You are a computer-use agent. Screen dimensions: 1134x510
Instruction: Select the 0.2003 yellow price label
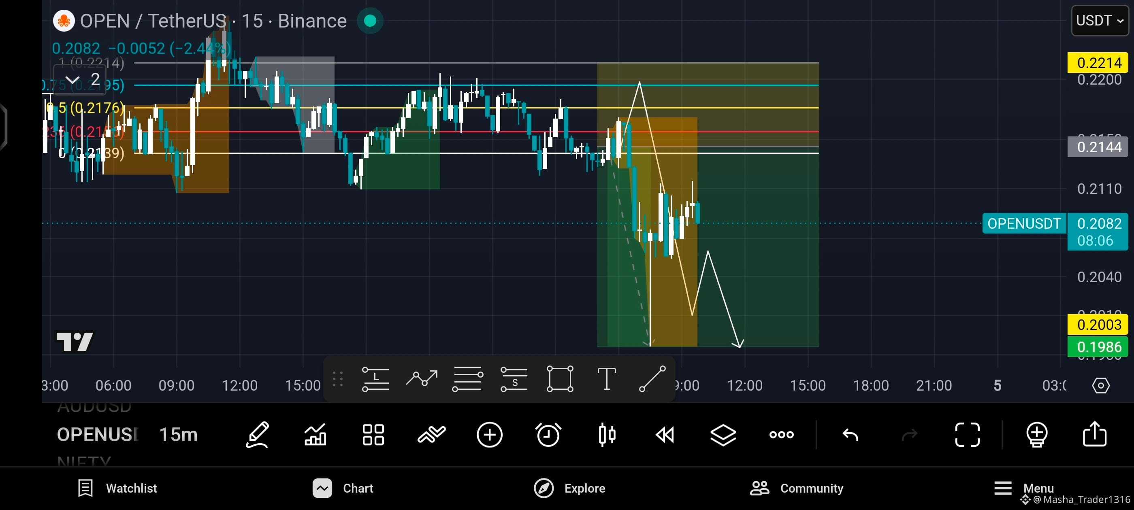(x=1098, y=324)
